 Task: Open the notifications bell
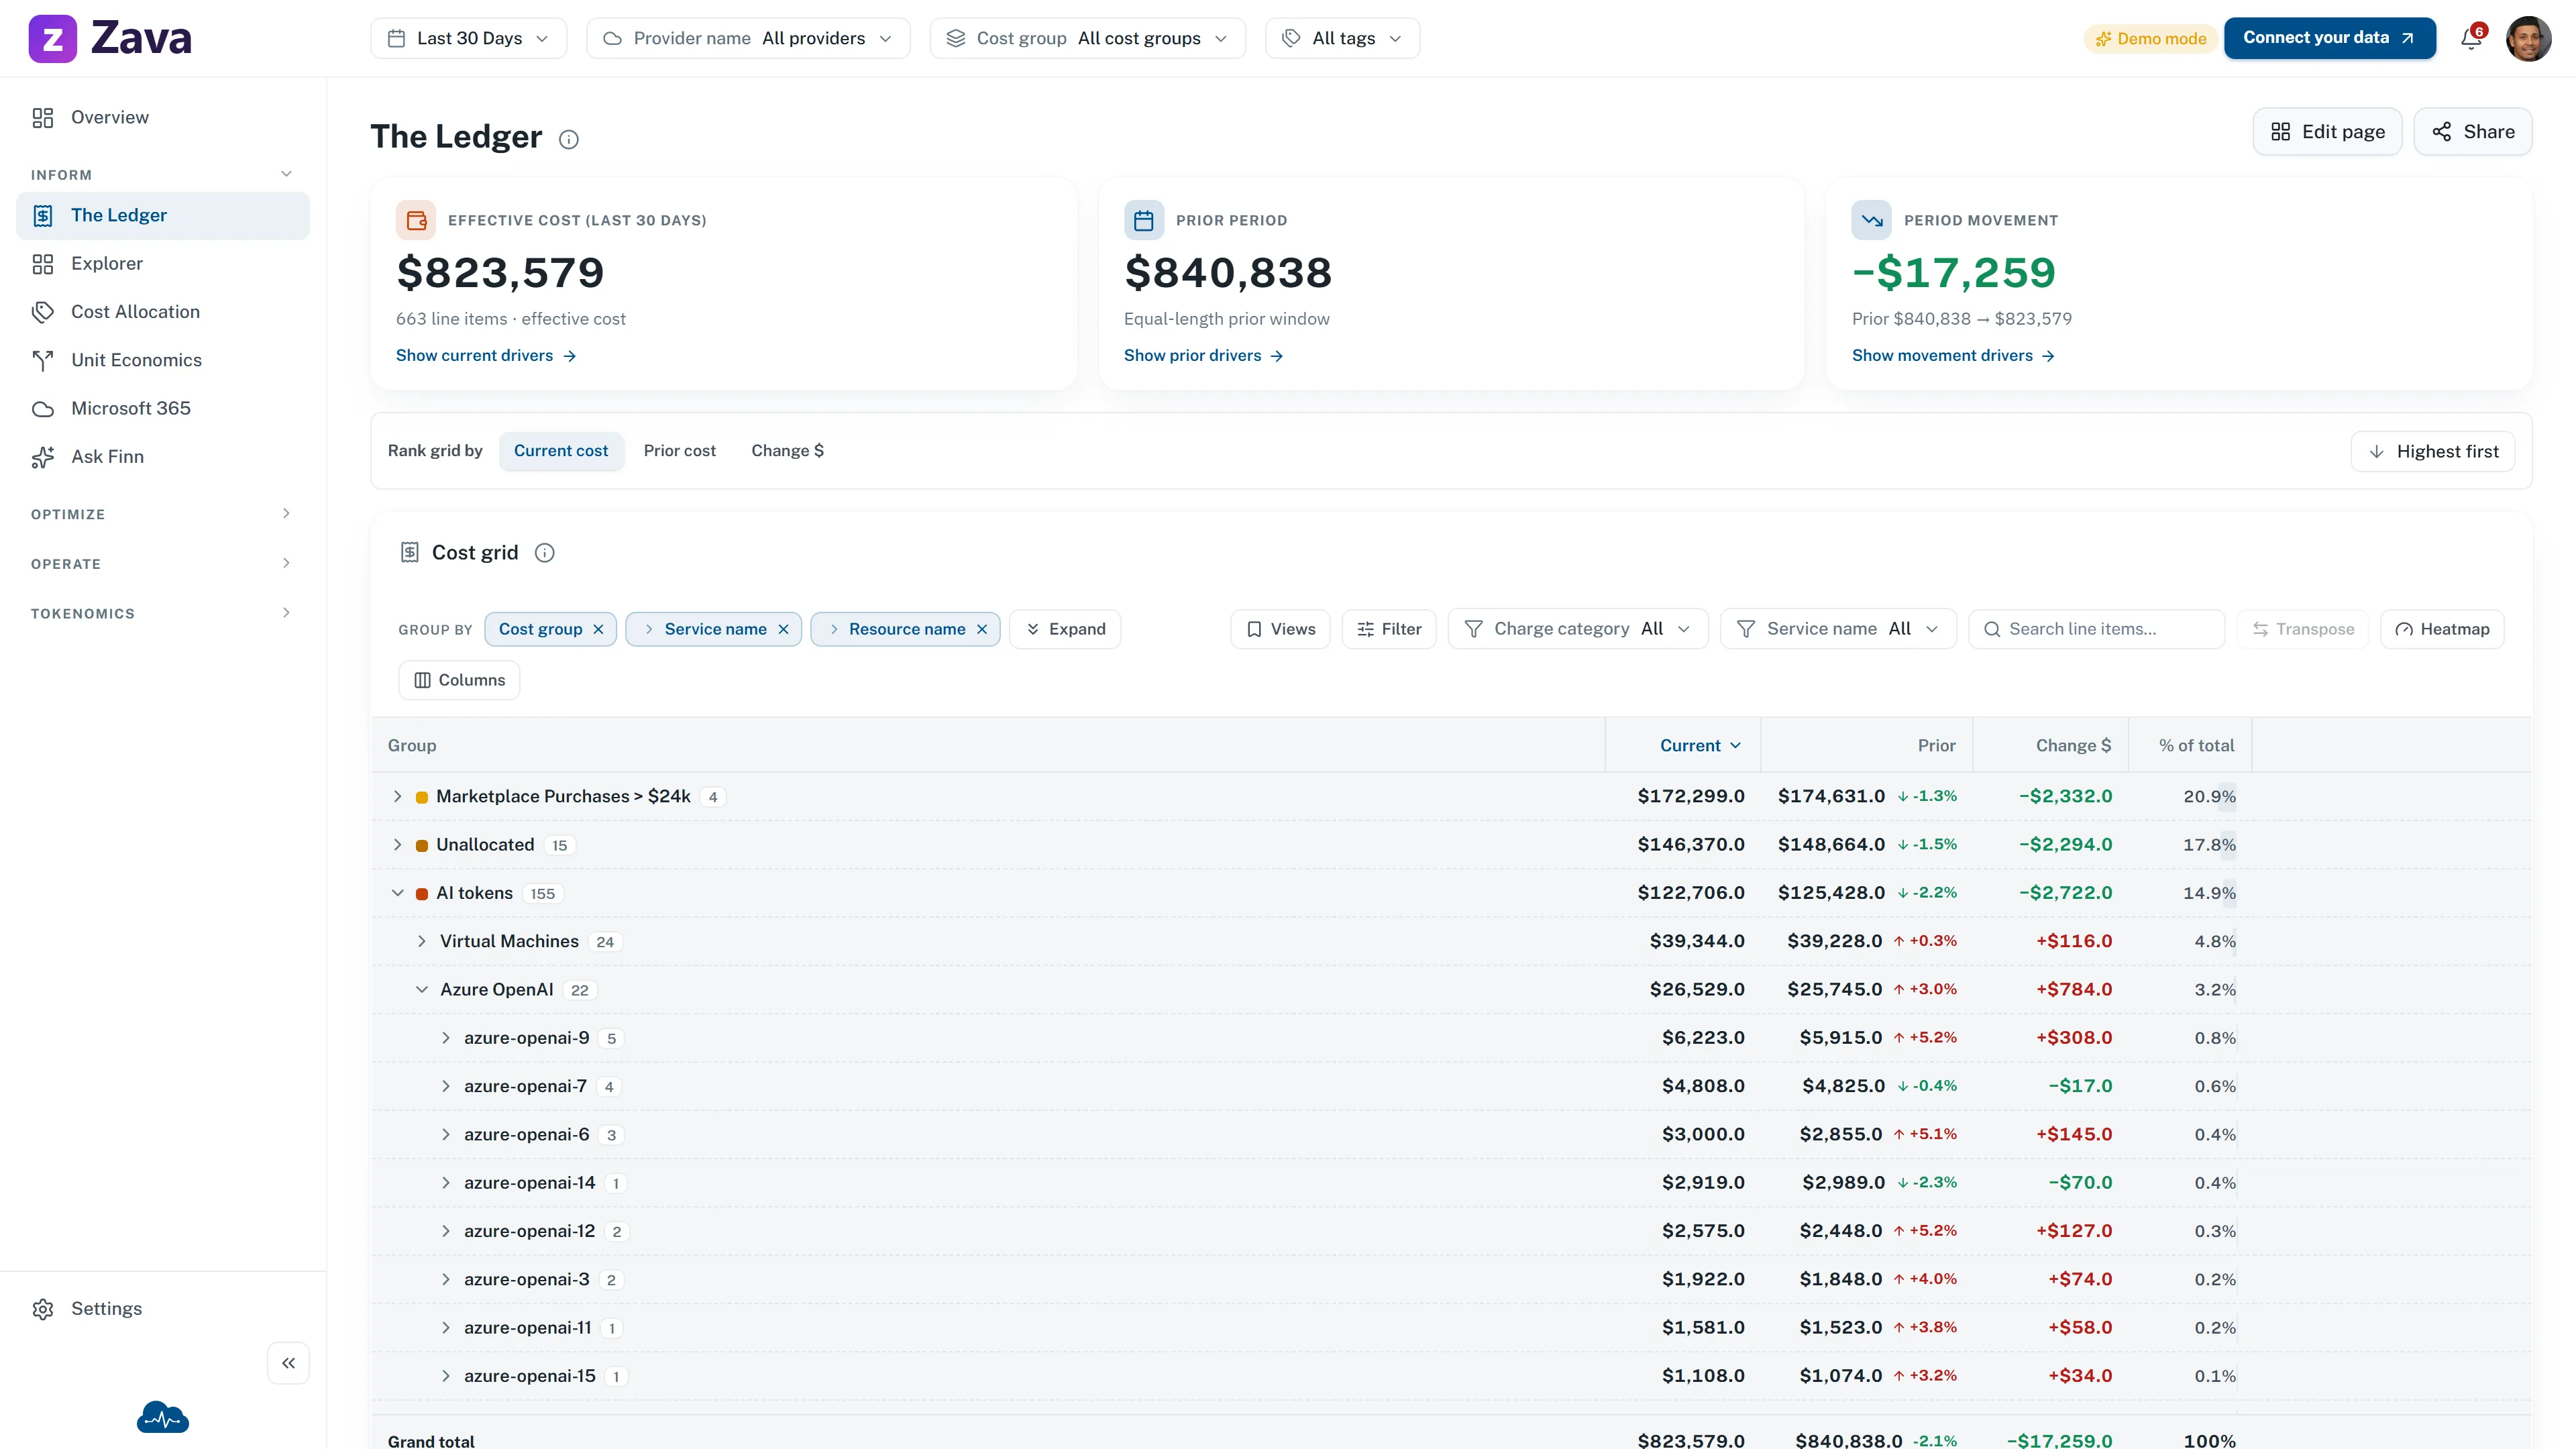click(2471, 38)
